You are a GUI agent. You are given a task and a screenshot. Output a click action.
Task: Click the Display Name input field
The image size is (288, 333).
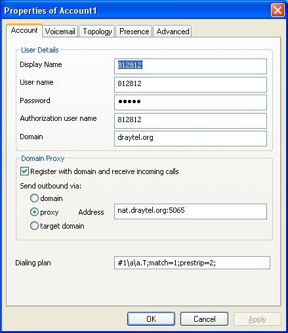pyautogui.click(x=190, y=66)
